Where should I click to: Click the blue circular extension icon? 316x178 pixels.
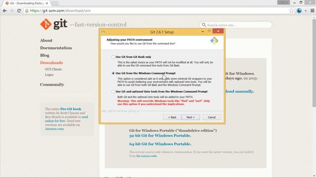coord(299,11)
